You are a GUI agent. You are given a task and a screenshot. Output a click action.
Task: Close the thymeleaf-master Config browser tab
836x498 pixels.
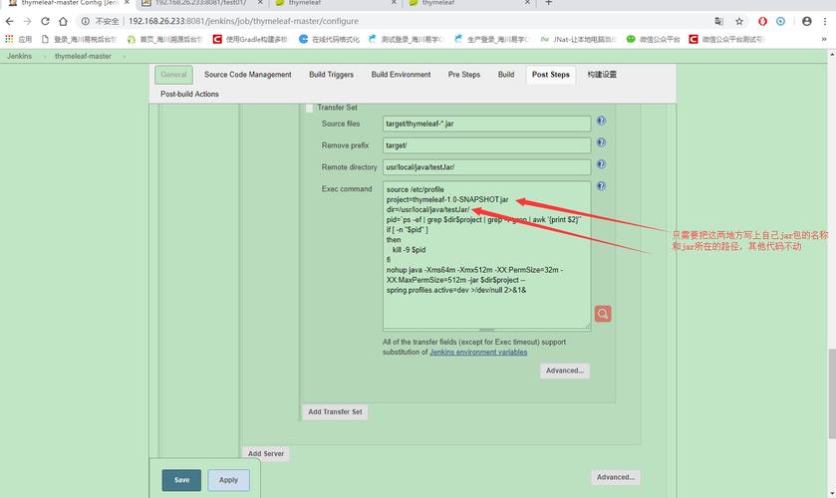click(127, 3)
